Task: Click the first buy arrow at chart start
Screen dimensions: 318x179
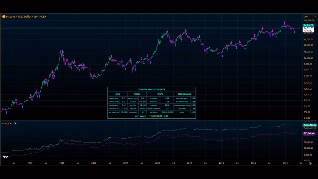Action: point(6,112)
